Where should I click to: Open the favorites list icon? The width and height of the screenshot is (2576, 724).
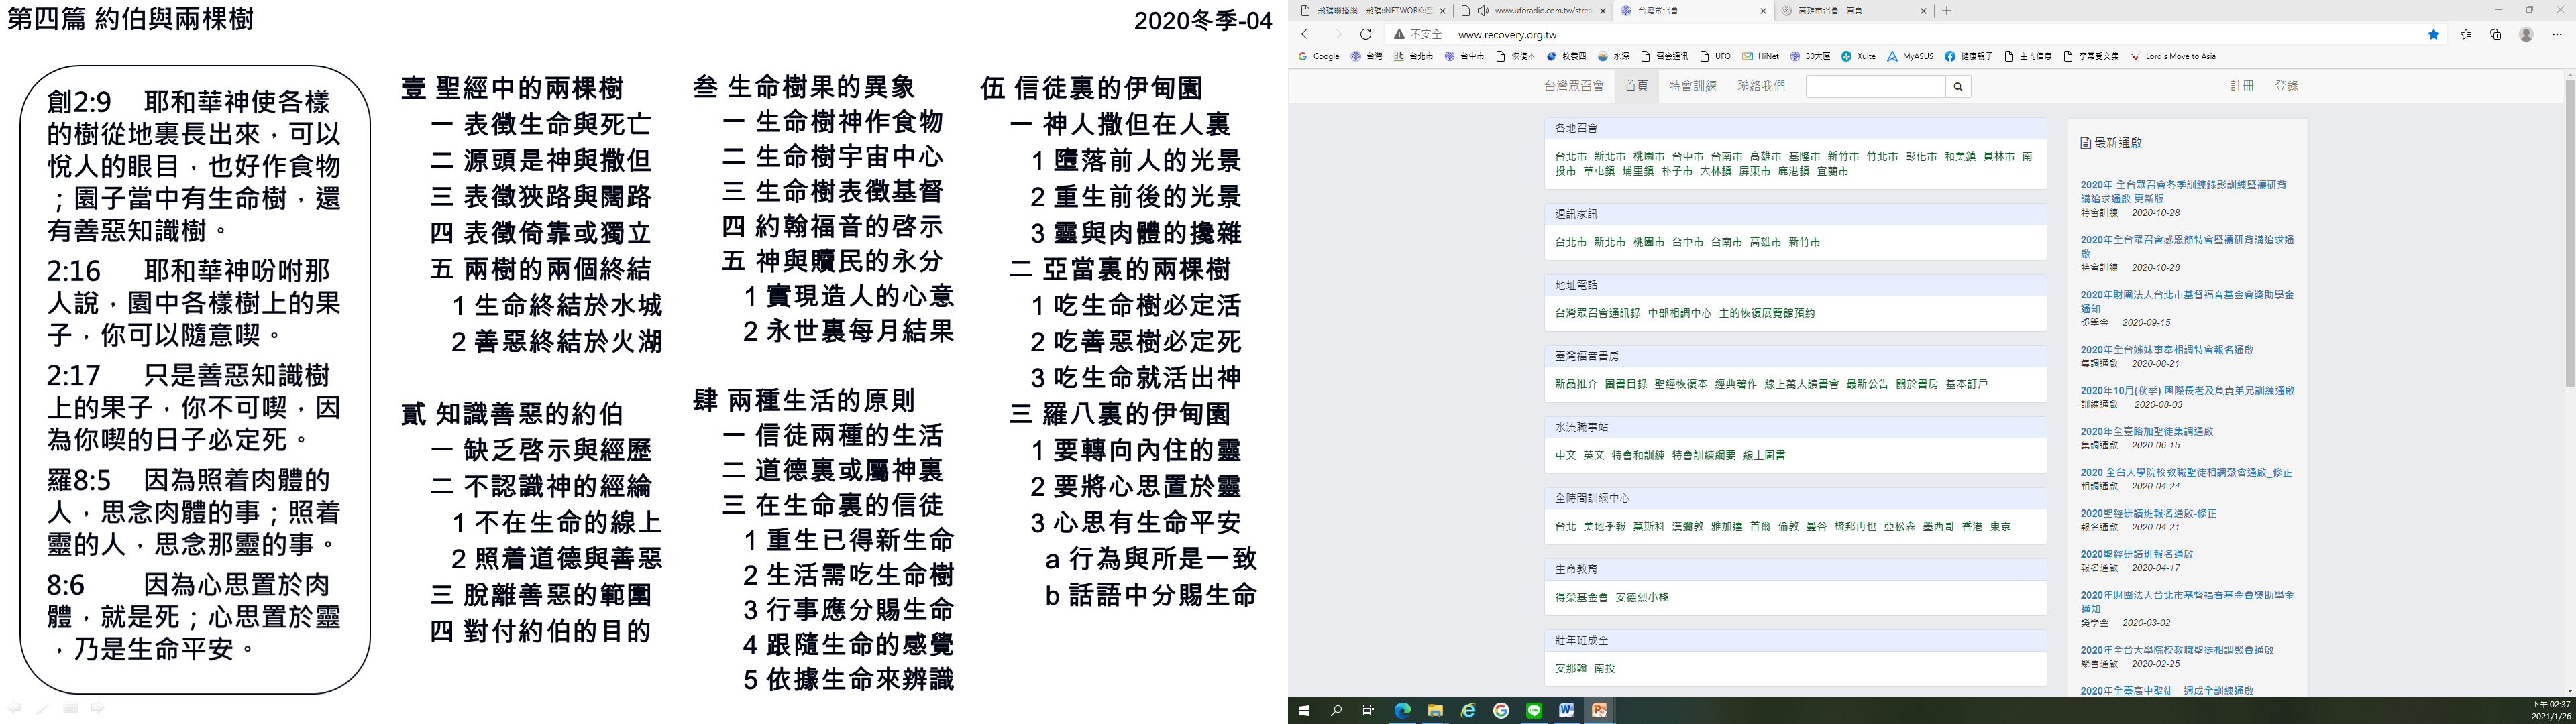coord(2466,34)
